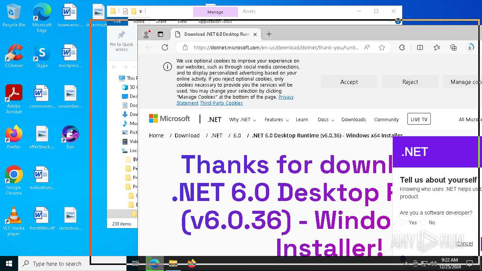Open CCleaner desktop shortcut
Viewport: 482px width, 271px height.
click(x=14, y=56)
